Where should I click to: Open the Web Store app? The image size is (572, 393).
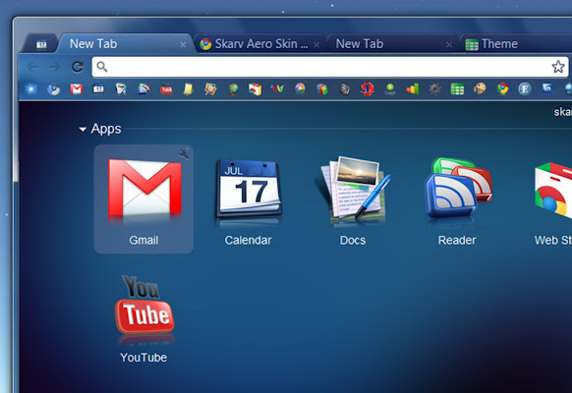pyautogui.click(x=553, y=192)
